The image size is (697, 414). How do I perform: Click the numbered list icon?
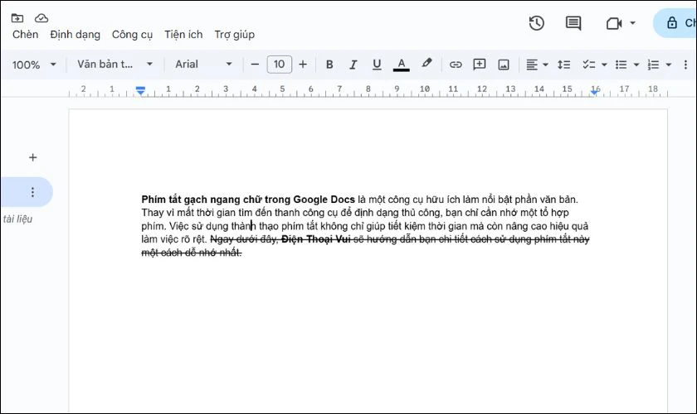click(x=654, y=65)
